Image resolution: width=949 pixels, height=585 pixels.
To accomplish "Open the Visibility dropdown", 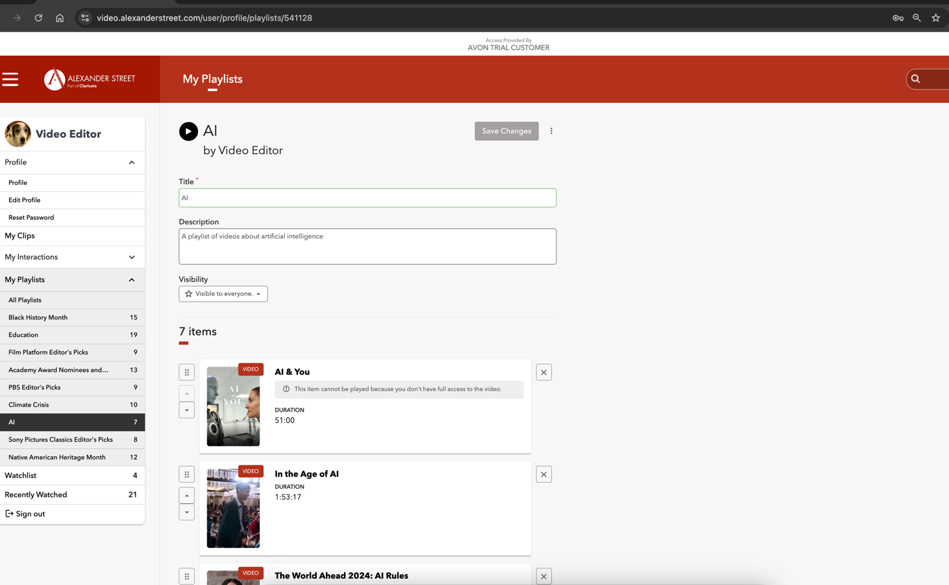I will (x=223, y=293).
